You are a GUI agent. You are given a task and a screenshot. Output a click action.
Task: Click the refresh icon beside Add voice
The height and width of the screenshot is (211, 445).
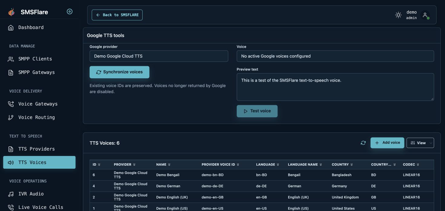coord(363,143)
